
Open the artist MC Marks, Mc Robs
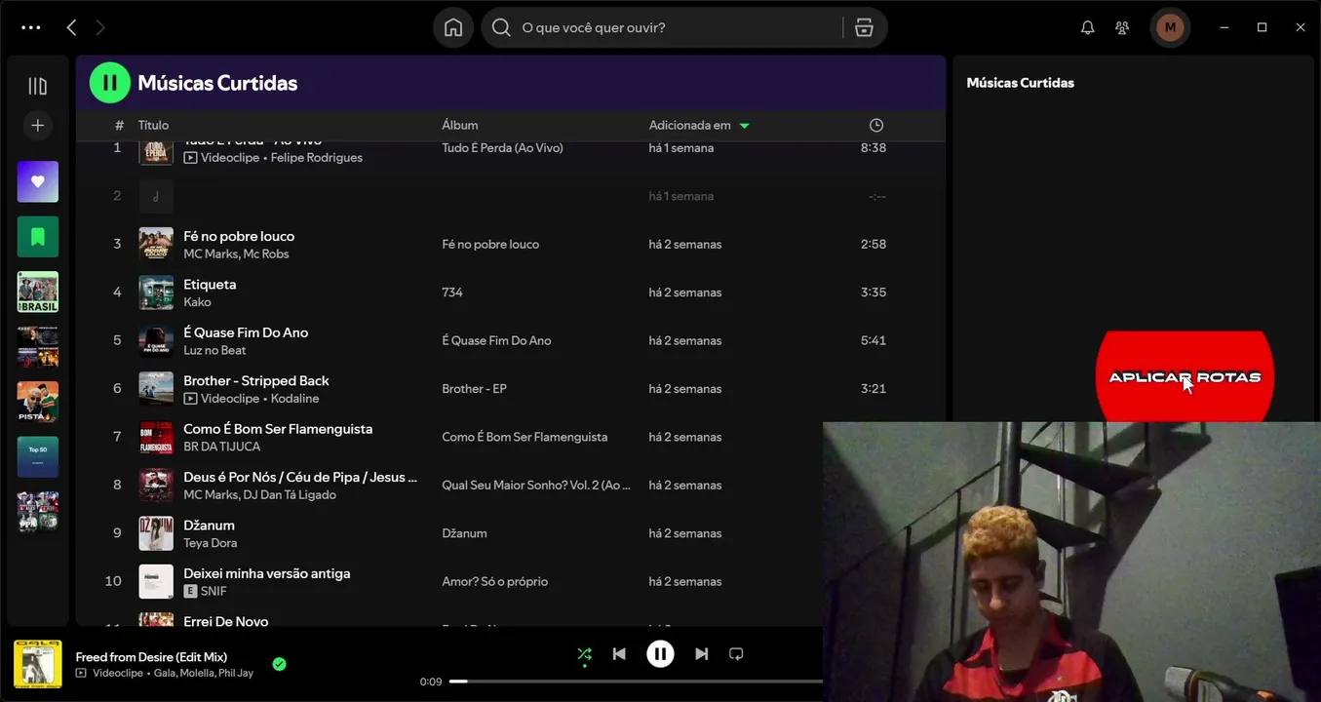point(236,253)
